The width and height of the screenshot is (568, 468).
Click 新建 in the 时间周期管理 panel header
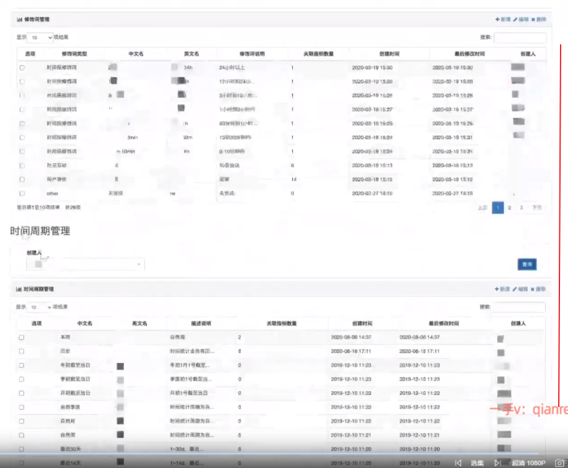(x=502, y=289)
